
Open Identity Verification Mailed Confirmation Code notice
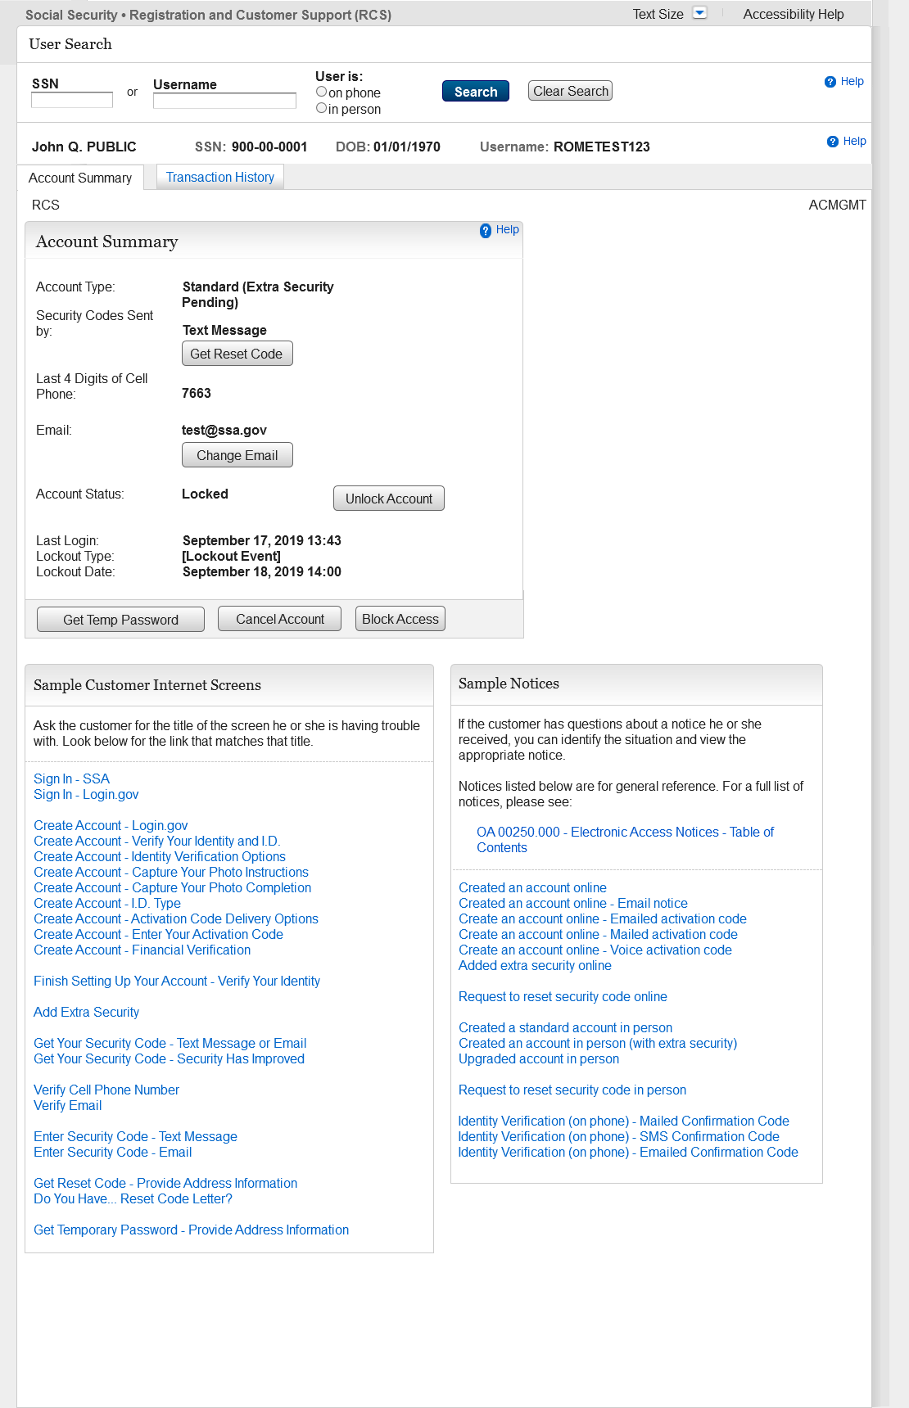[623, 1121]
